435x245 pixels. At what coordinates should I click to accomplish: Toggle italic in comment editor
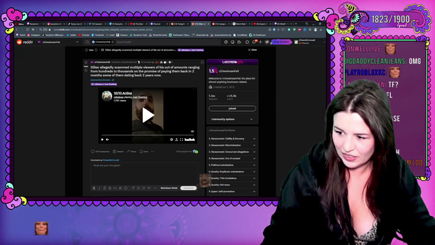(99, 189)
